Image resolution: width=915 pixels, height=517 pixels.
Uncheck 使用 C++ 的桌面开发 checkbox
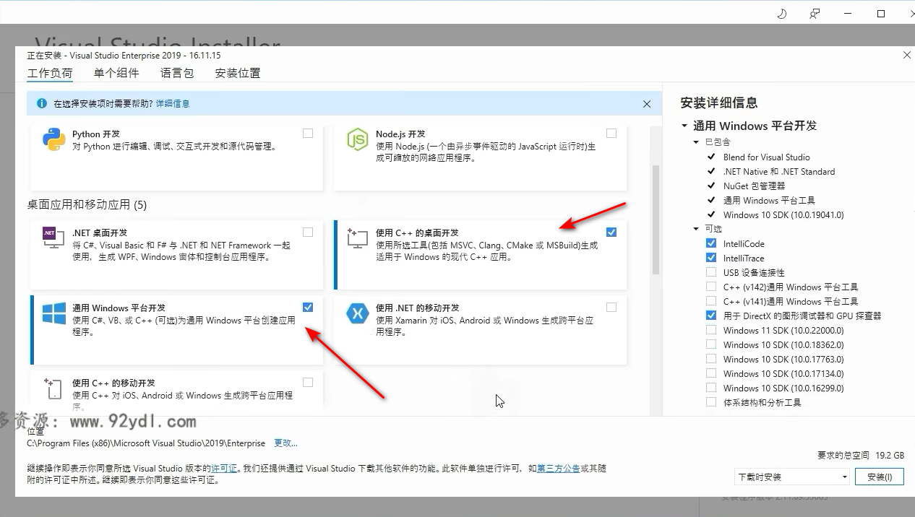pyautogui.click(x=611, y=232)
